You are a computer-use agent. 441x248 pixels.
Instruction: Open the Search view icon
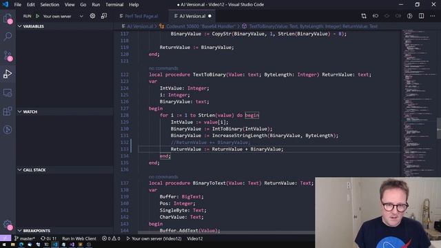(x=8, y=37)
